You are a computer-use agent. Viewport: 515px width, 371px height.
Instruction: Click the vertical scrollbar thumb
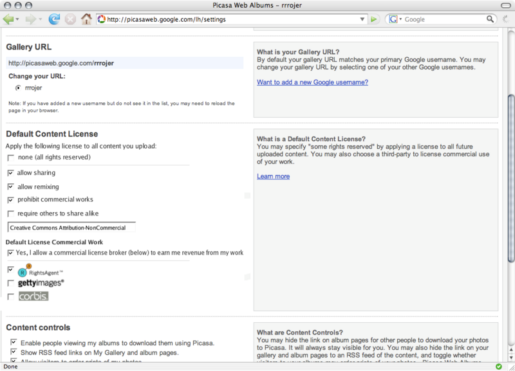pos(510,179)
